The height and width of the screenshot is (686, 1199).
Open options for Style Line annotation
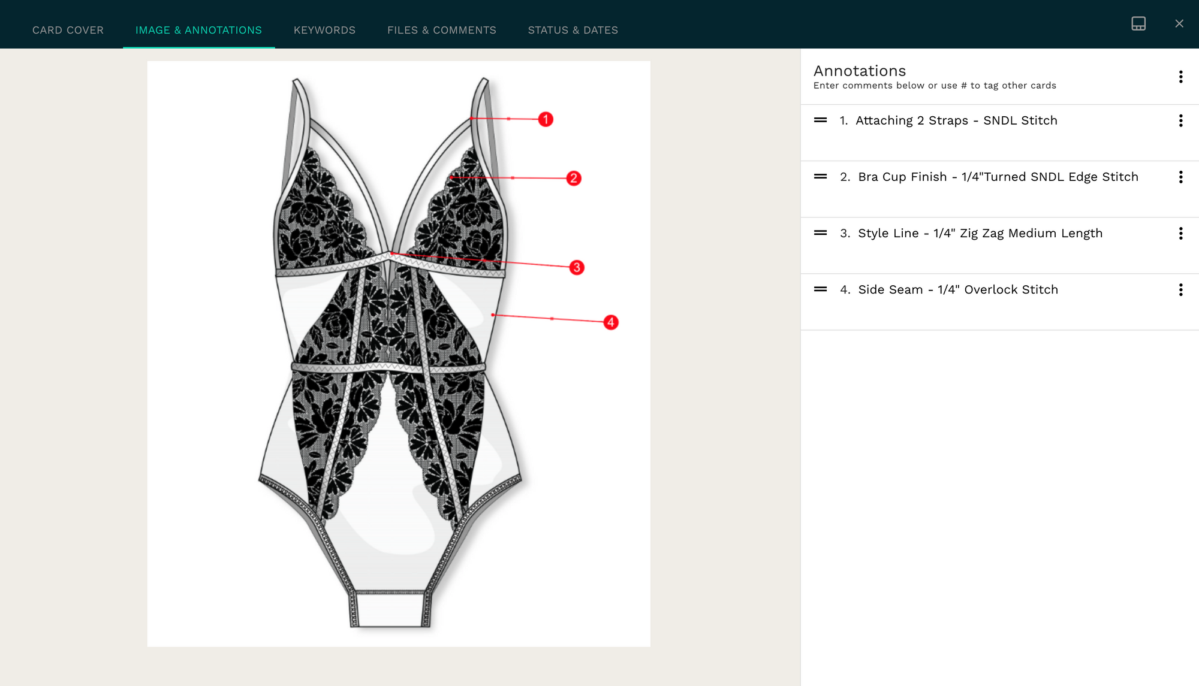pyautogui.click(x=1180, y=233)
